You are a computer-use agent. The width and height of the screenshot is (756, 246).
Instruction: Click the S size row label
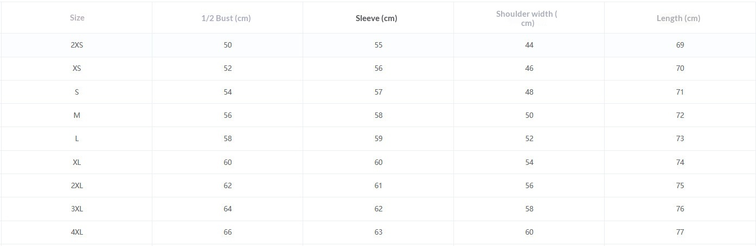77,92
